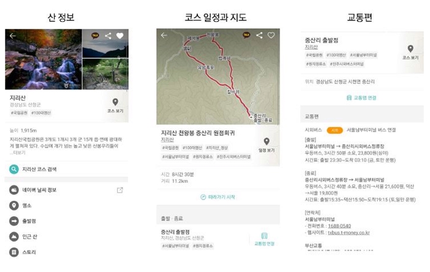Tap back arrow on mountain info screen
This screenshot has height=272, width=430.
click(x=13, y=36)
